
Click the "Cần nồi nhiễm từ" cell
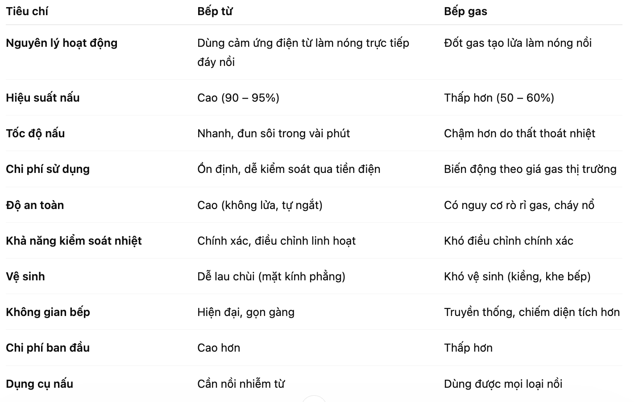241,384
